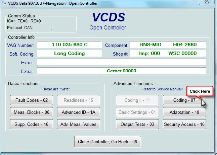Click the disabled Readiness - 15 button
The image size is (217, 155).
[x=79, y=100]
